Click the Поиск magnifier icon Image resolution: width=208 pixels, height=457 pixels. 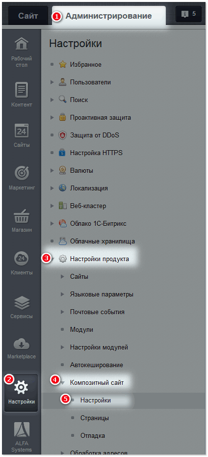(x=63, y=100)
